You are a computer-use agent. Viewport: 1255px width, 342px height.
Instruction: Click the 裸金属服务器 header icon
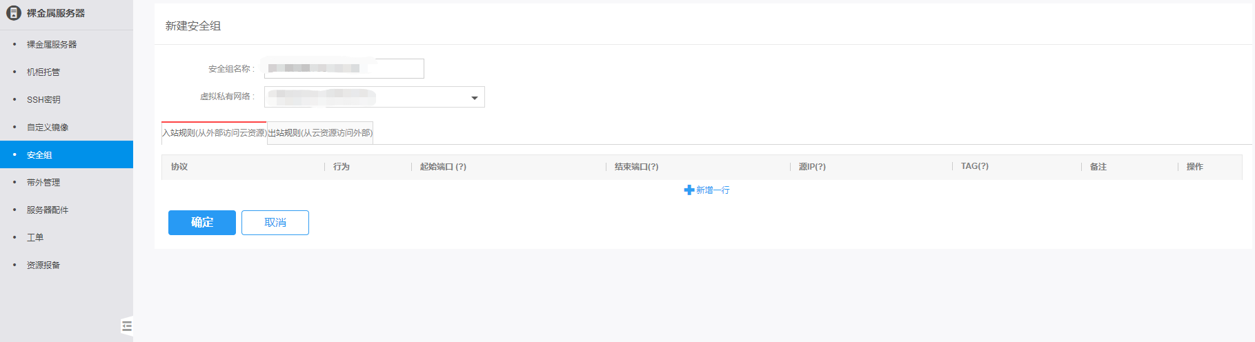[14, 13]
